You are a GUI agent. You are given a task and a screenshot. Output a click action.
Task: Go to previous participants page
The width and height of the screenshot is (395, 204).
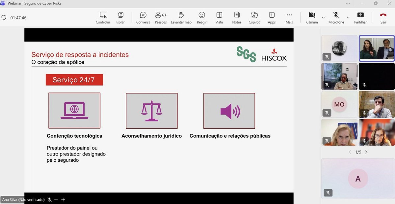pos(350,152)
